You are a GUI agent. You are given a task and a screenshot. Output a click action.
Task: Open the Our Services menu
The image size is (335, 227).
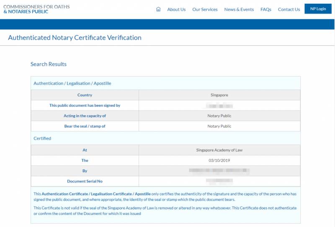[205, 9]
